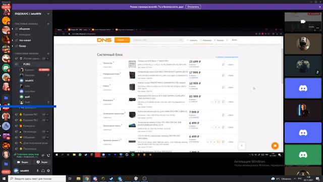Select the lightsaber-avatar participant tile
This screenshot has width=323, height=182.
[303, 110]
